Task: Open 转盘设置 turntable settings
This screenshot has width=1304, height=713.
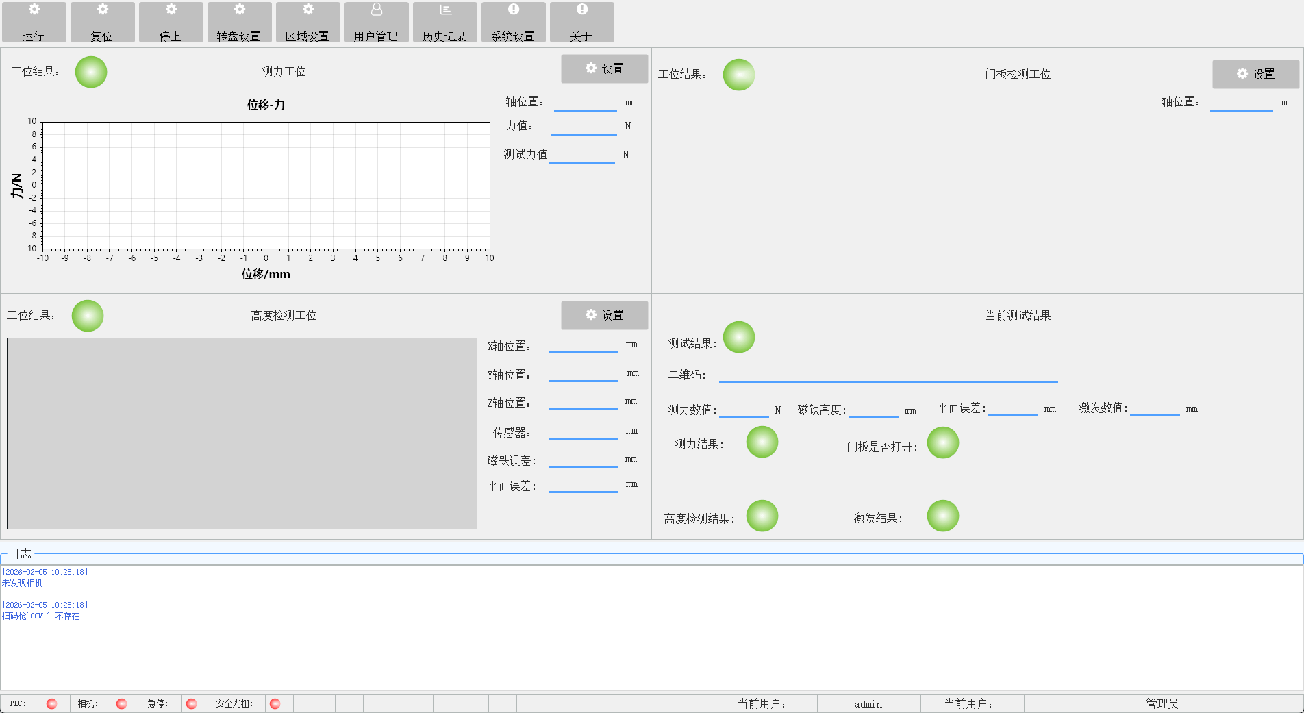Action: point(239,23)
